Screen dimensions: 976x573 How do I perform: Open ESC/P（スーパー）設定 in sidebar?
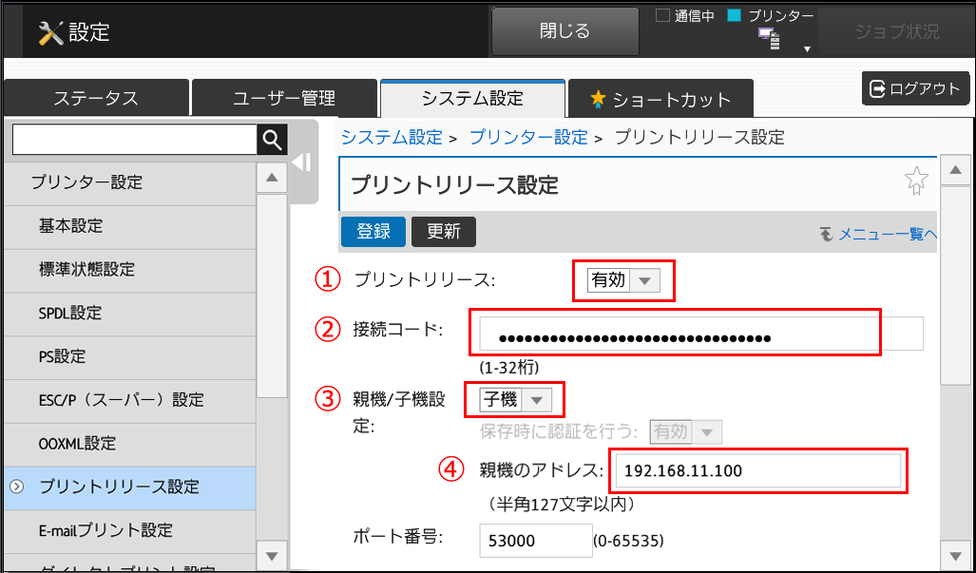click(x=130, y=401)
